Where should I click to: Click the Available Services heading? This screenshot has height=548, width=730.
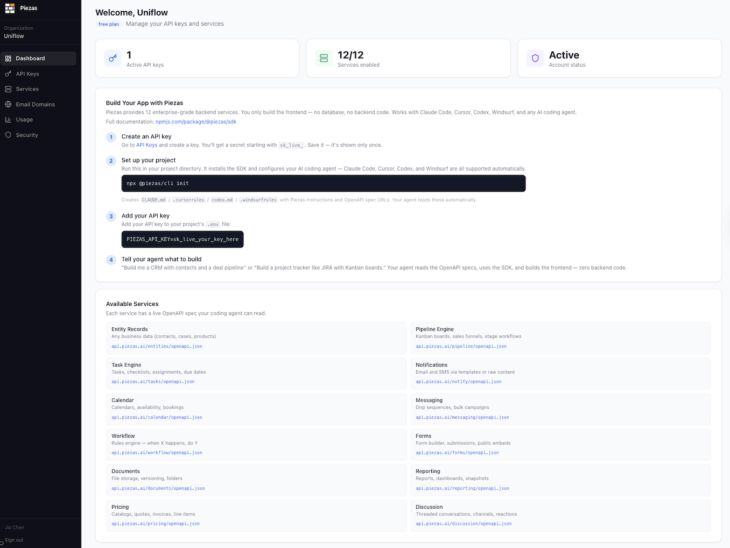point(132,304)
